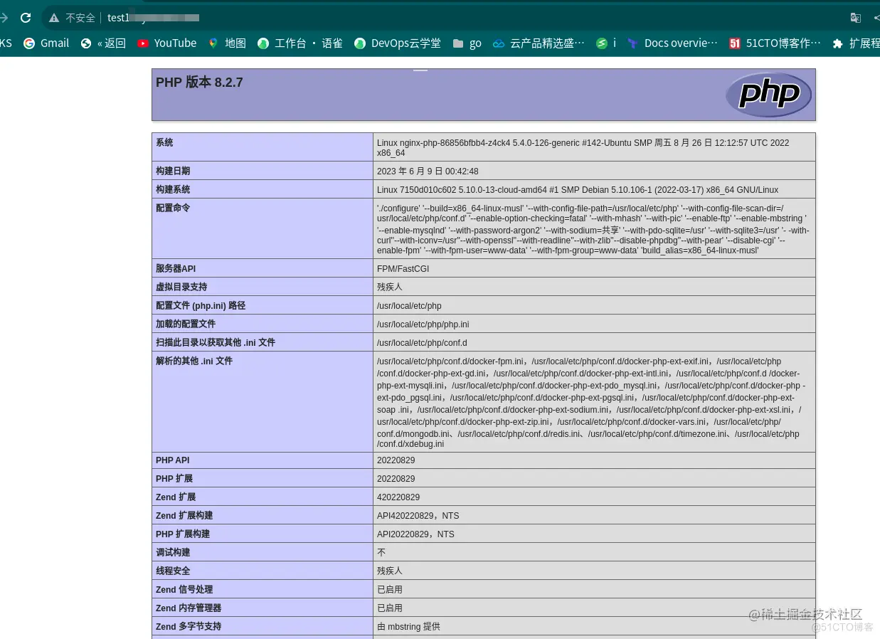880x639 pixels.
Task: Click 残疾人 value in 虚拟目录支持 row
Action: [x=390, y=287]
